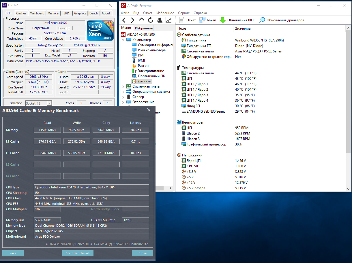Select Портативный ПК tree item
The width and height of the screenshot is (352, 263).
(x=148, y=76)
